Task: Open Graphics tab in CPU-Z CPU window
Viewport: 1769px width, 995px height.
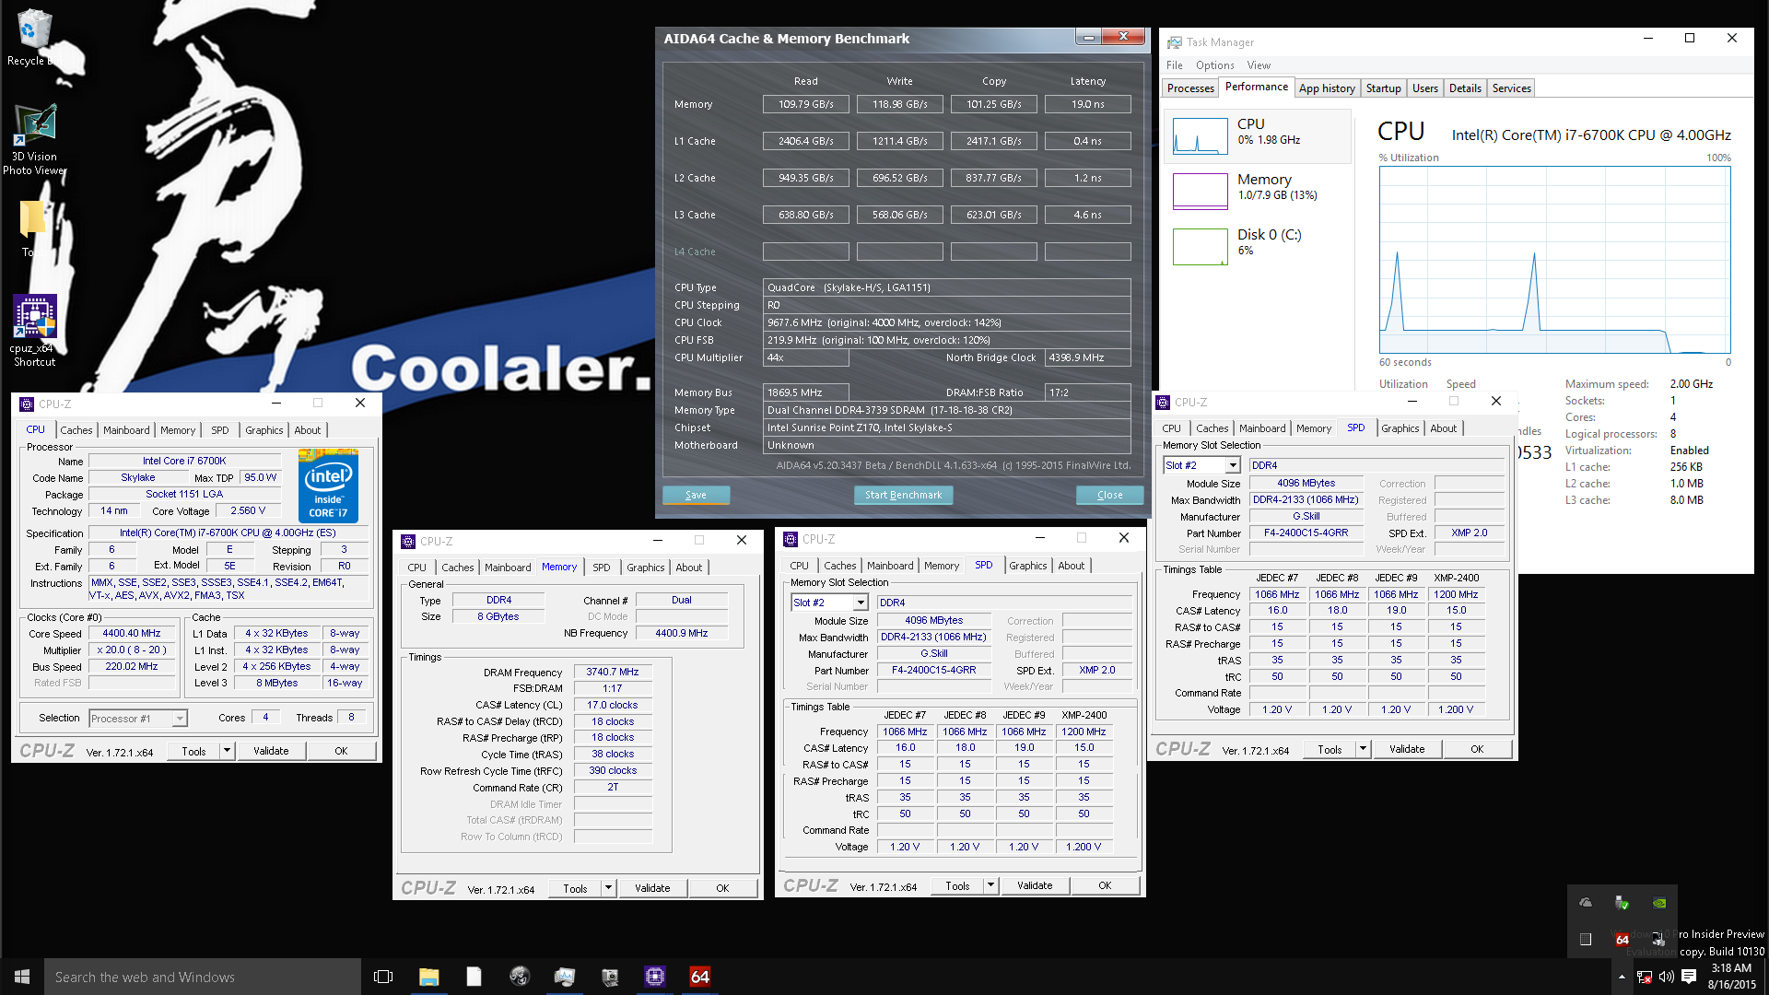Action: [x=264, y=430]
